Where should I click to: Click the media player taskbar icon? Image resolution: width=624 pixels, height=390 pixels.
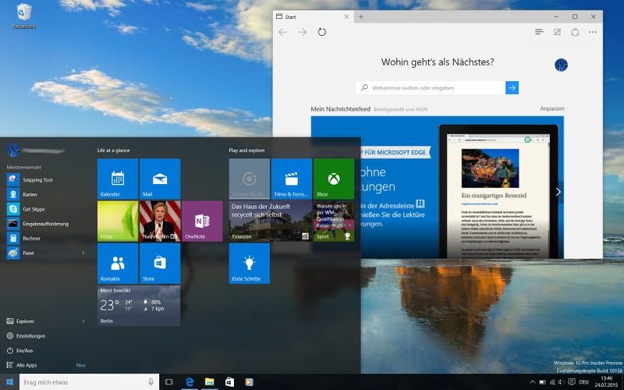(249, 382)
